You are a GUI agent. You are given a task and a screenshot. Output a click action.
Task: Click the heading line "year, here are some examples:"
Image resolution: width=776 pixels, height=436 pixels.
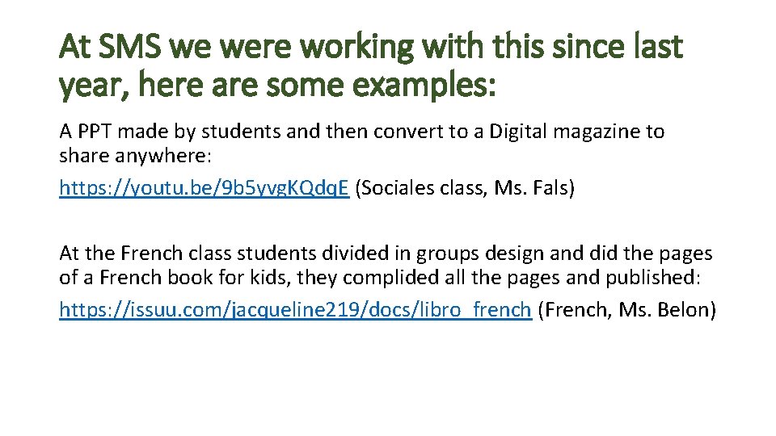click(x=279, y=84)
